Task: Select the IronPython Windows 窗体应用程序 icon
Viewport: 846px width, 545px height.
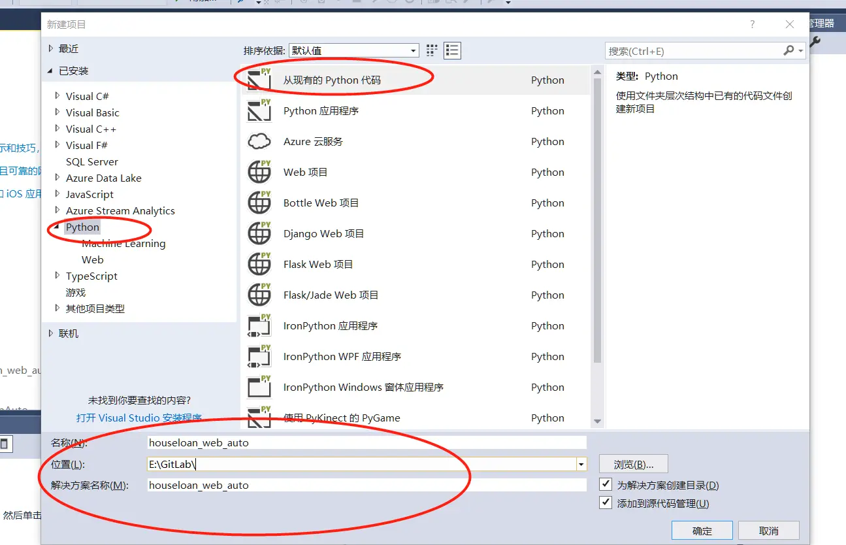Action: click(x=259, y=387)
